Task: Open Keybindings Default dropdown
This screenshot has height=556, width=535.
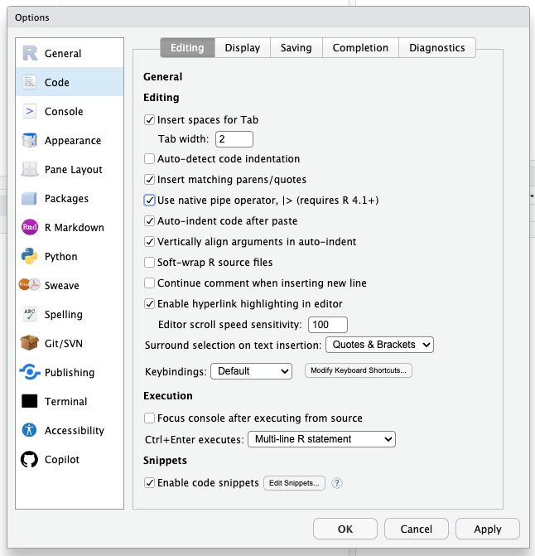Action: (x=251, y=371)
